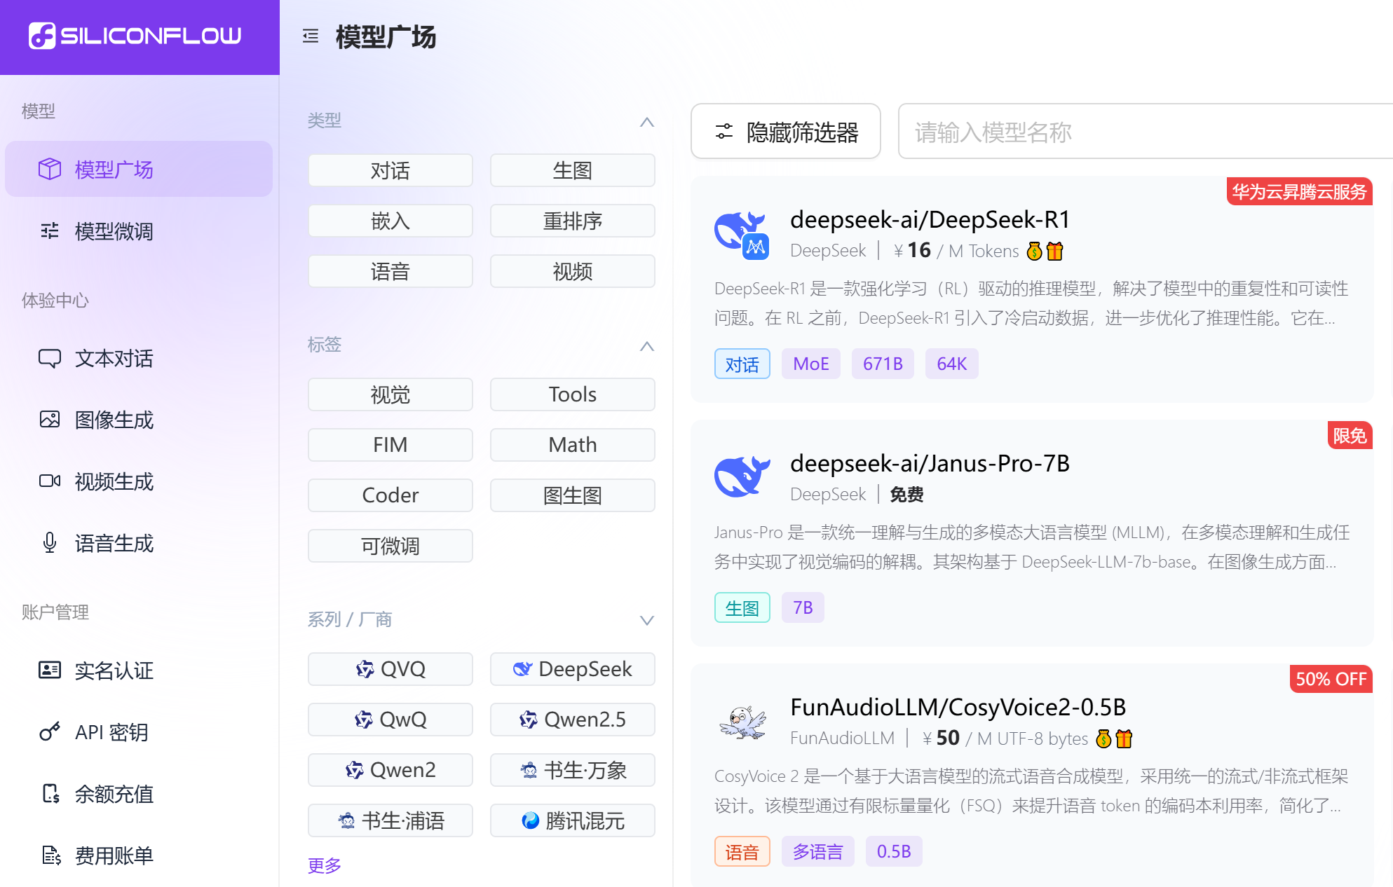Screen dimensions: 1393x887
Task: Filter by QwQ series
Action: pos(390,720)
